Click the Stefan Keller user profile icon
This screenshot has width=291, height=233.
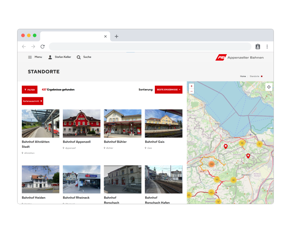coord(50,57)
